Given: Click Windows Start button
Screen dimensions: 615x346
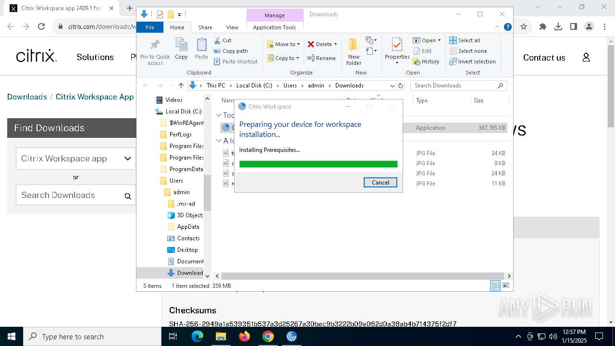Looking at the screenshot, I should pos(12,336).
